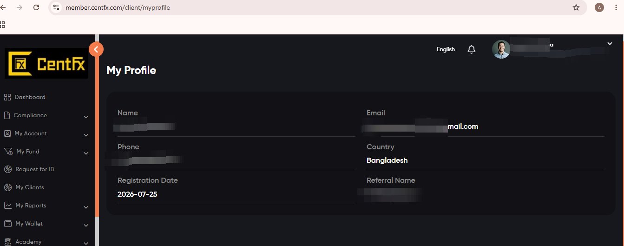This screenshot has width=624, height=246.
Task: Open the user profile dropdown arrow
Action: [x=610, y=43]
